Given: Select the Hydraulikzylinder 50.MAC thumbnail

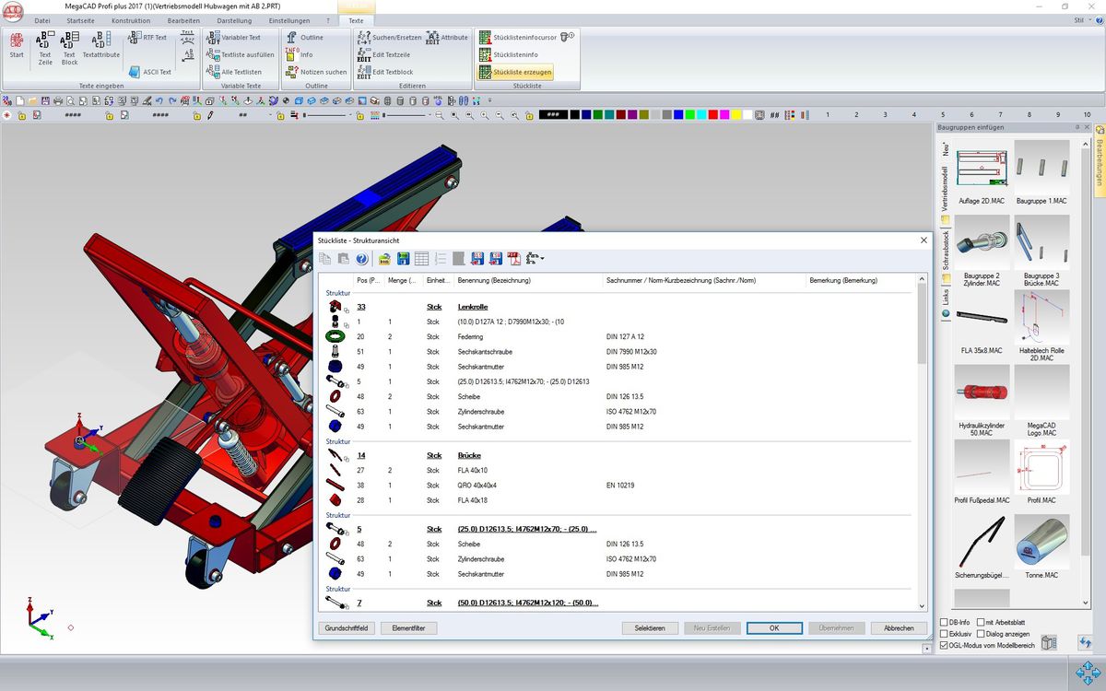Looking at the screenshot, I should coord(982,393).
